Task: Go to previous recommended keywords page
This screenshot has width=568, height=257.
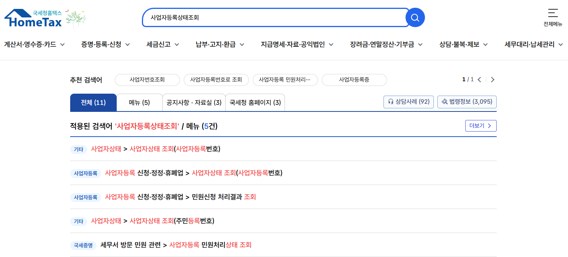Action: pyautogui.click(x=479, y=80)
